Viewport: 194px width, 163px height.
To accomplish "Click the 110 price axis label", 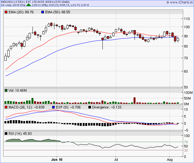I will (187, 19).
